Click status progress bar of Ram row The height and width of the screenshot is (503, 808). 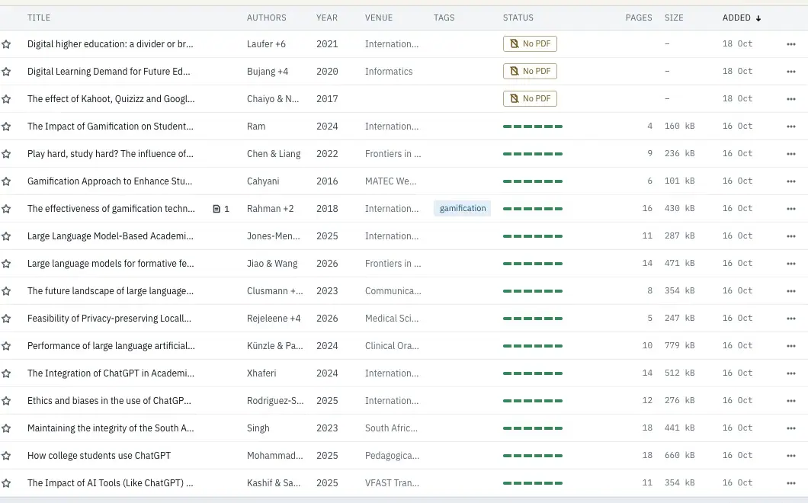(x=532, y=127)
